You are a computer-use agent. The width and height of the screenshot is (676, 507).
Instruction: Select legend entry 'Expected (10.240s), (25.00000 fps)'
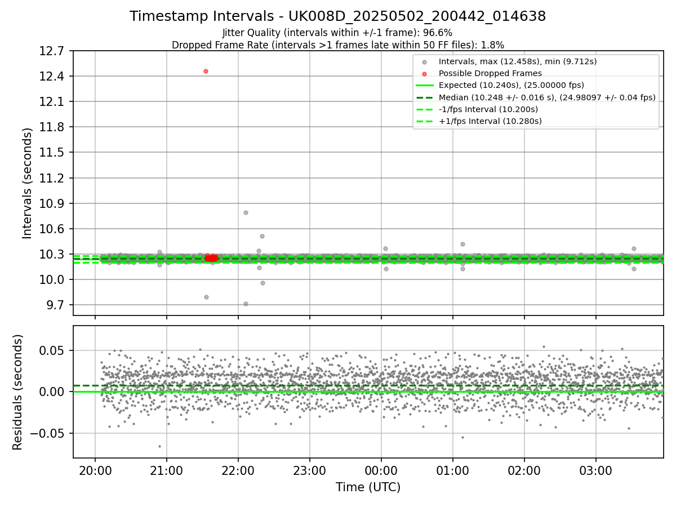511,85
